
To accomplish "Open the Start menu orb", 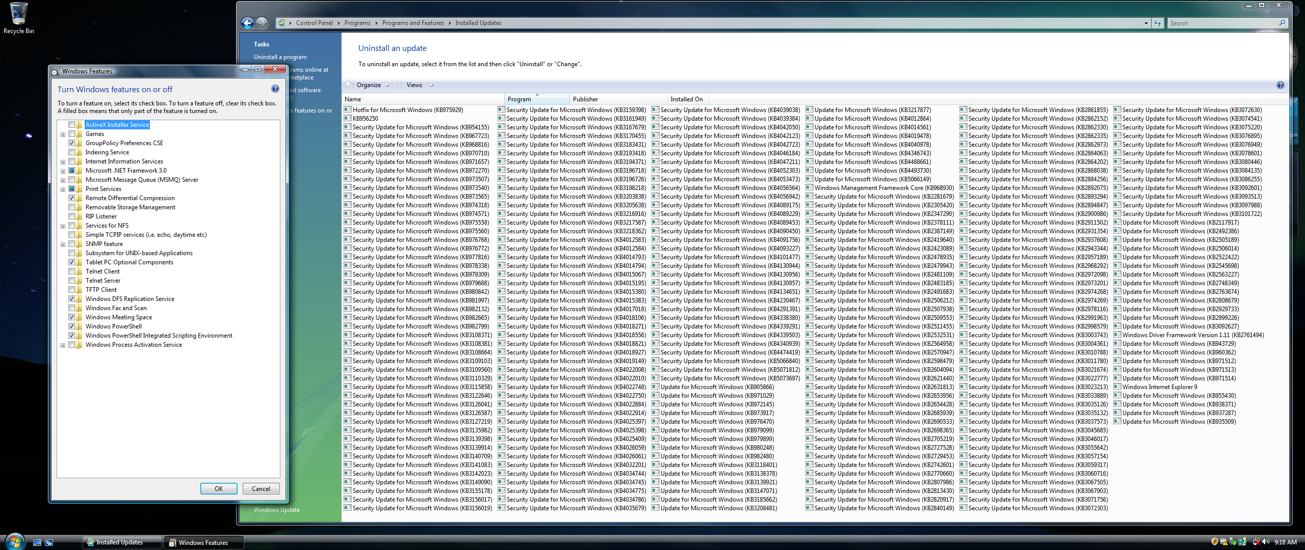I will 14,541.
